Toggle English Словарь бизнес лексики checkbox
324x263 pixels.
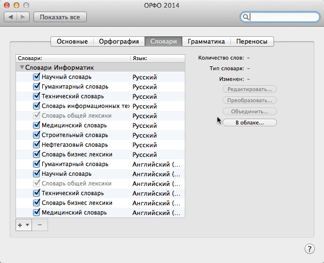coord(36,203)
